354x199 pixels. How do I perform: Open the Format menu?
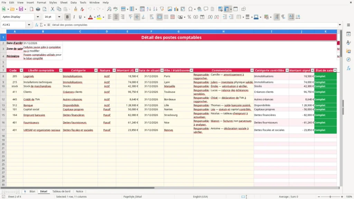[x=41, y=2]
